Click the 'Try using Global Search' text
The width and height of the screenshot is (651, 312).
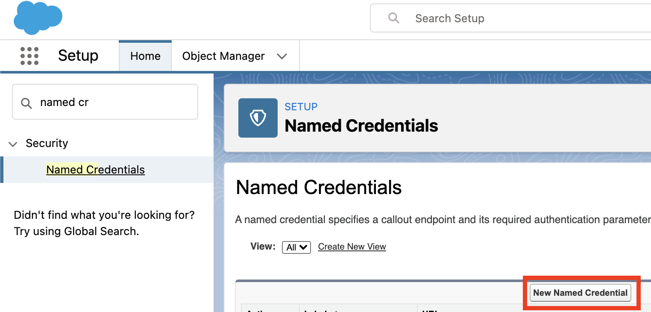tap(76, 231)
